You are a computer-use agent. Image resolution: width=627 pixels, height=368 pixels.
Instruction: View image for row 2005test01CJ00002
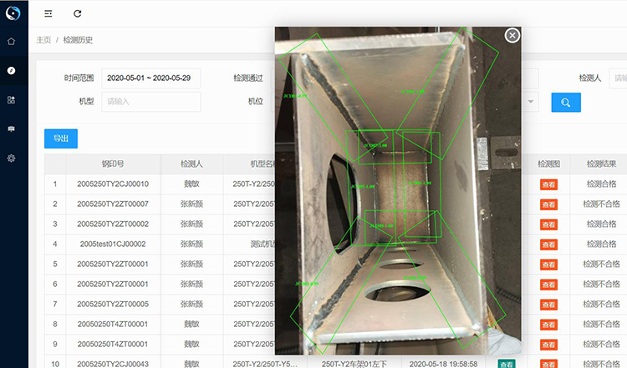[x=548, y=244]
